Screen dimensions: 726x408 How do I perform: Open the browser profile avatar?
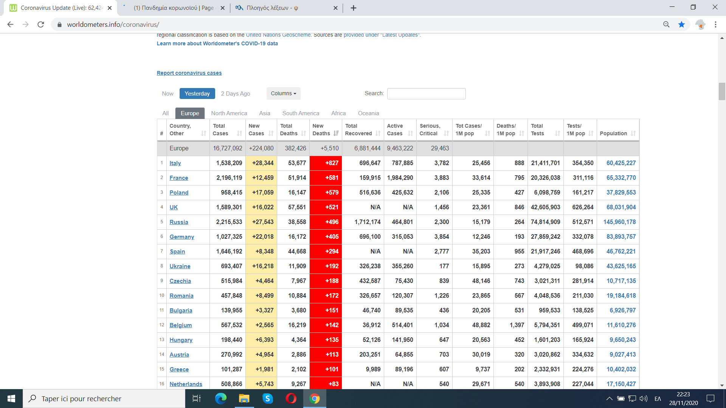click(700, 25)
